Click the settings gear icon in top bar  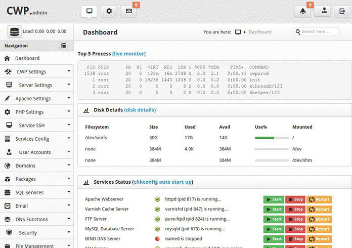tap(109, 11)
